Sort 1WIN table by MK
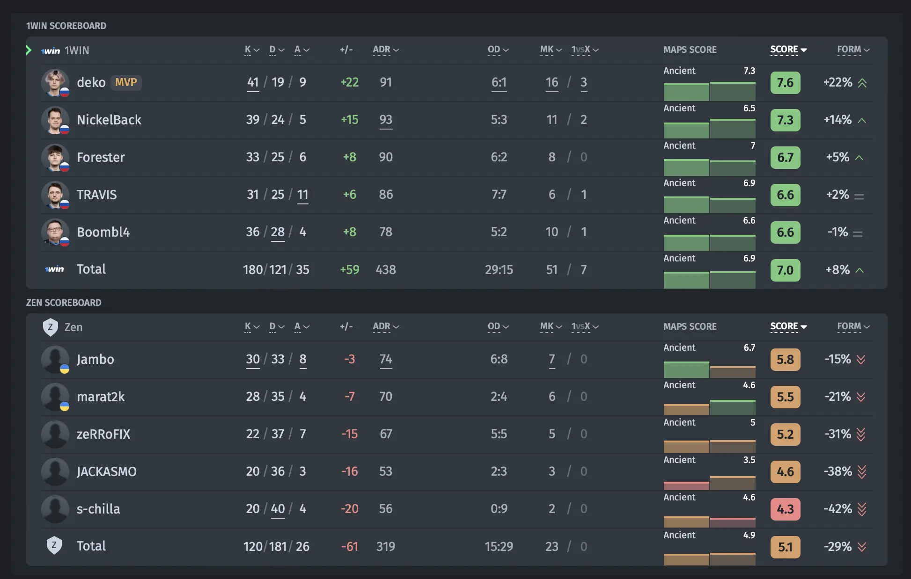 pyautogui.click(x=551, y=50)
